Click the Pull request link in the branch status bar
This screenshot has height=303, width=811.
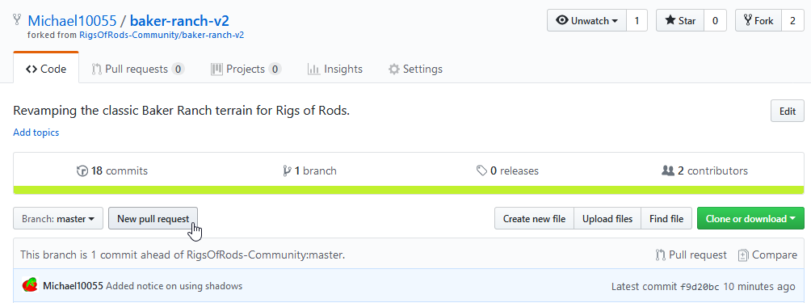pyautogui.click(x=691, y=255)
